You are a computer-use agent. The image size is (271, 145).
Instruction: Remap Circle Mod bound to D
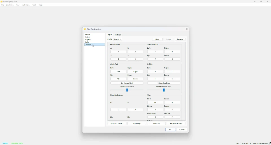point(155,117)
